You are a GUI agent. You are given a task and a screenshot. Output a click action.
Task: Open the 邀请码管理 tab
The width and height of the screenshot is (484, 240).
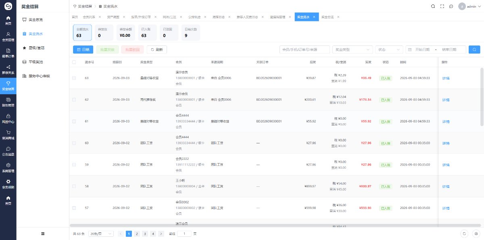277,17
